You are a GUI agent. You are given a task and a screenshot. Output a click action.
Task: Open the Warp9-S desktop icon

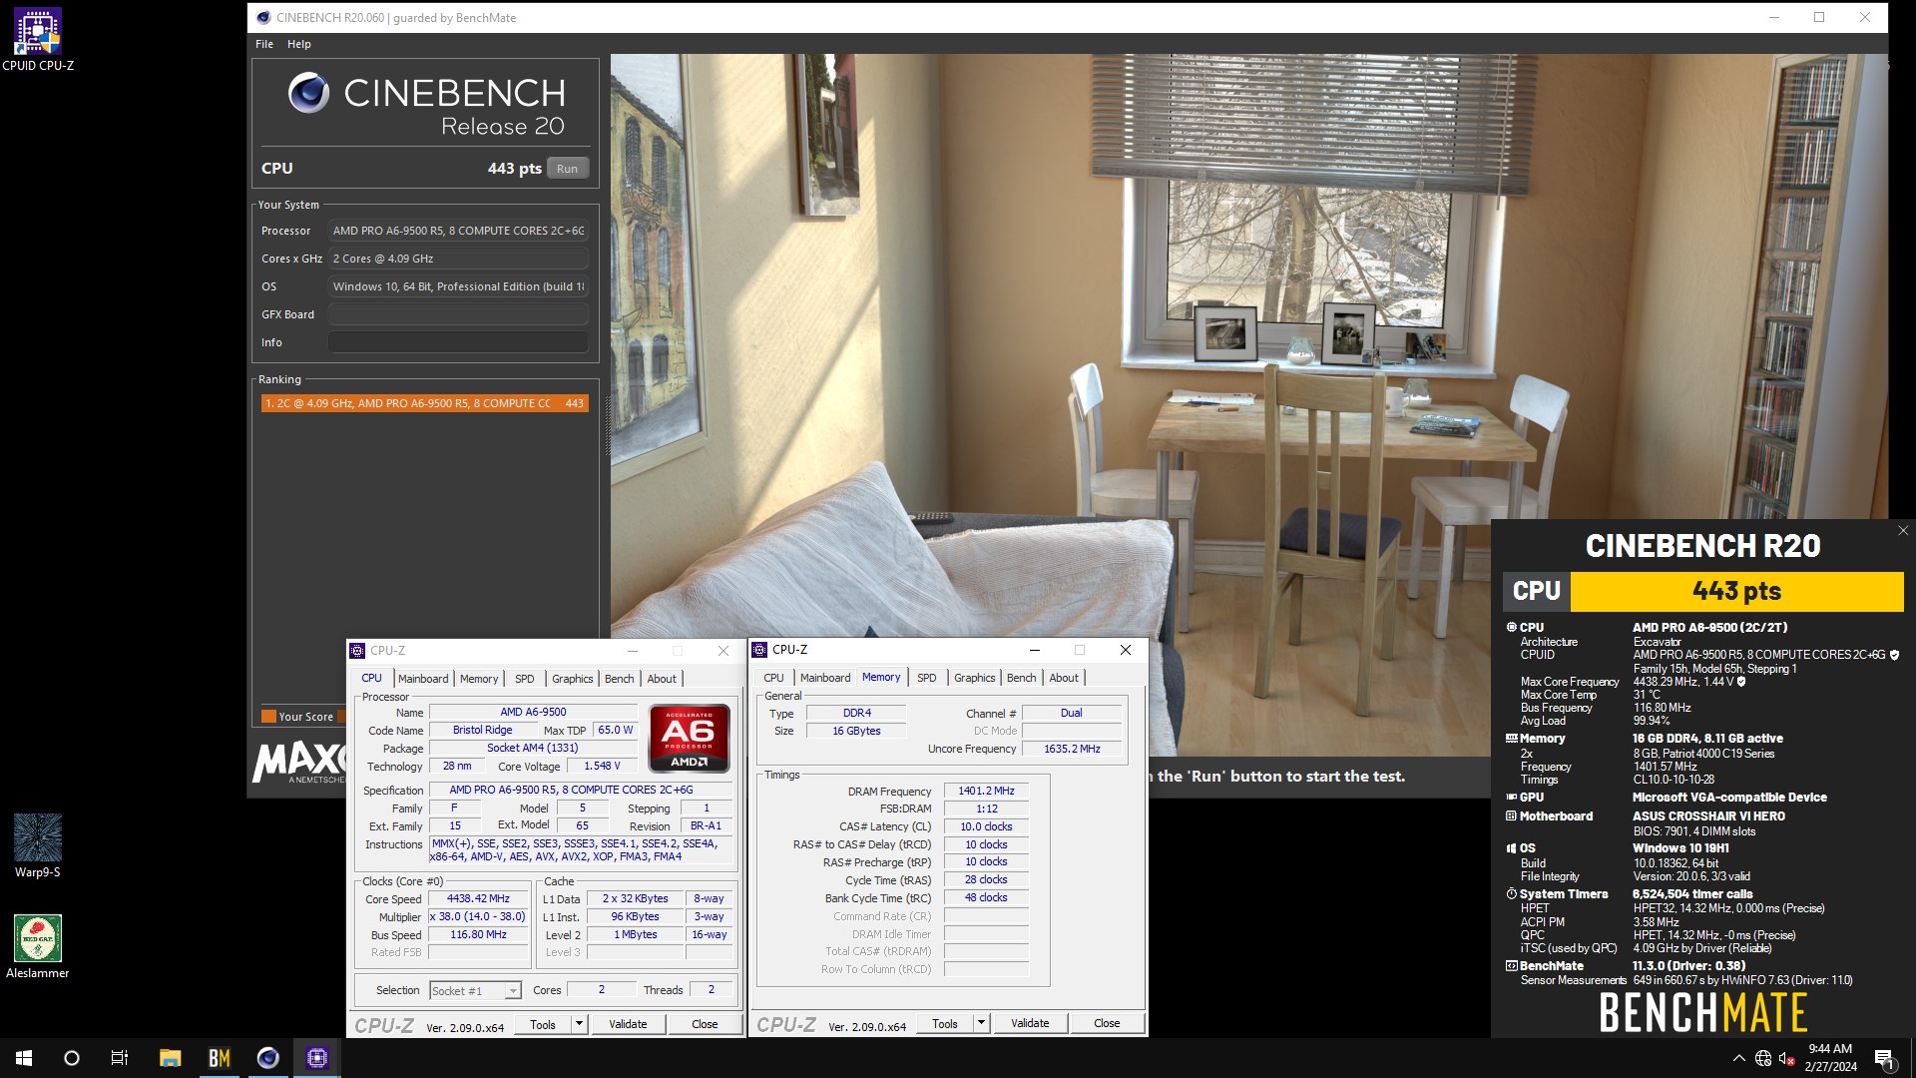pyautogui.click(x=37, y=845)
